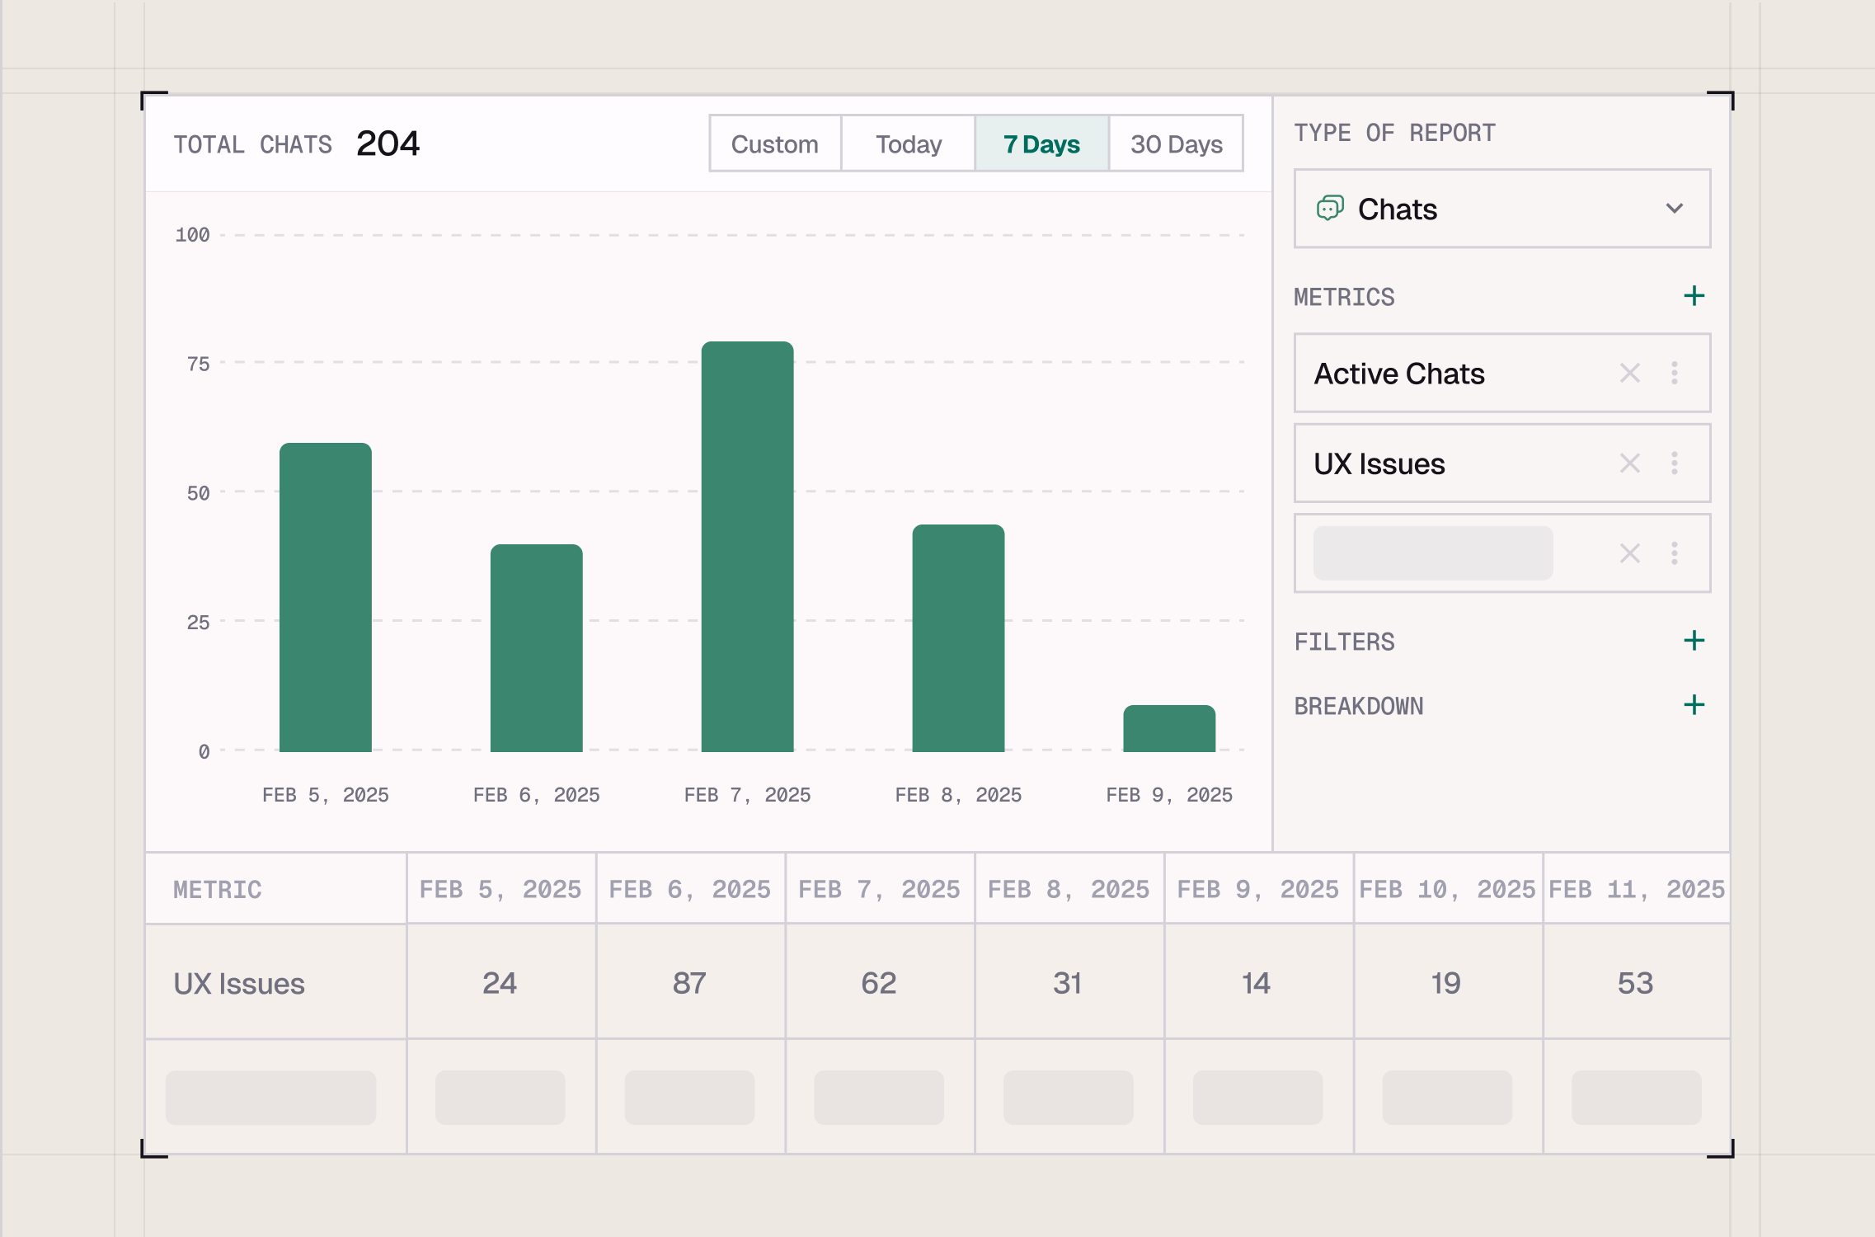Add a new metric with plus icon

(x=1694, y=296)
